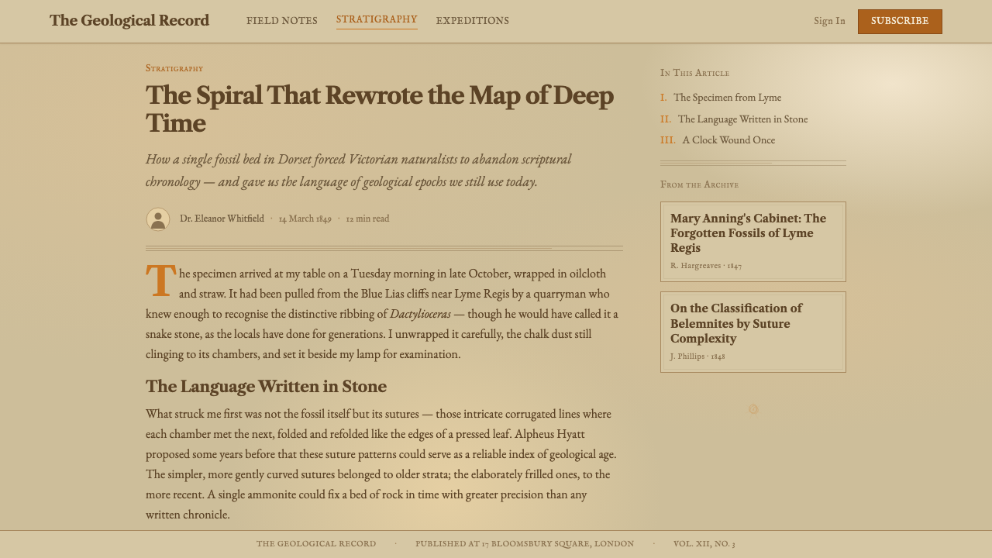Screen dimensions: 992x558
Task: Open the Field Notes section
Action: click(x=282, y=21)
